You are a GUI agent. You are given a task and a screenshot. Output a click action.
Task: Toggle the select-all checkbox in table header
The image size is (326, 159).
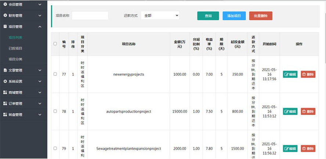pyautogui.click(x=55, y=44)
